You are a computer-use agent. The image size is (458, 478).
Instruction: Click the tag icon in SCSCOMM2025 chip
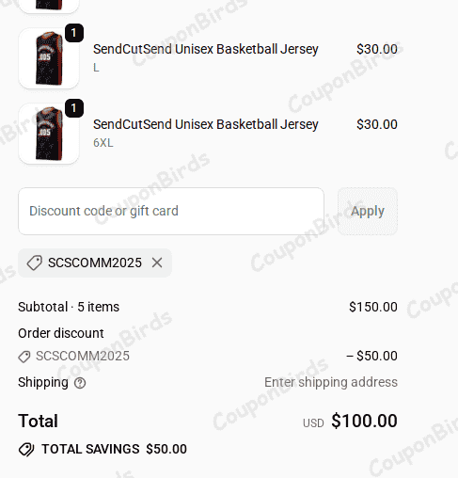point(35,263)
